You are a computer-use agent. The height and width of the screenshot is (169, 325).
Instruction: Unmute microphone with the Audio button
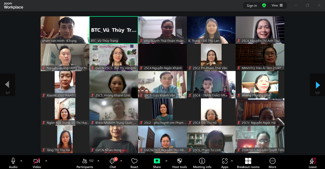[13, 162]
